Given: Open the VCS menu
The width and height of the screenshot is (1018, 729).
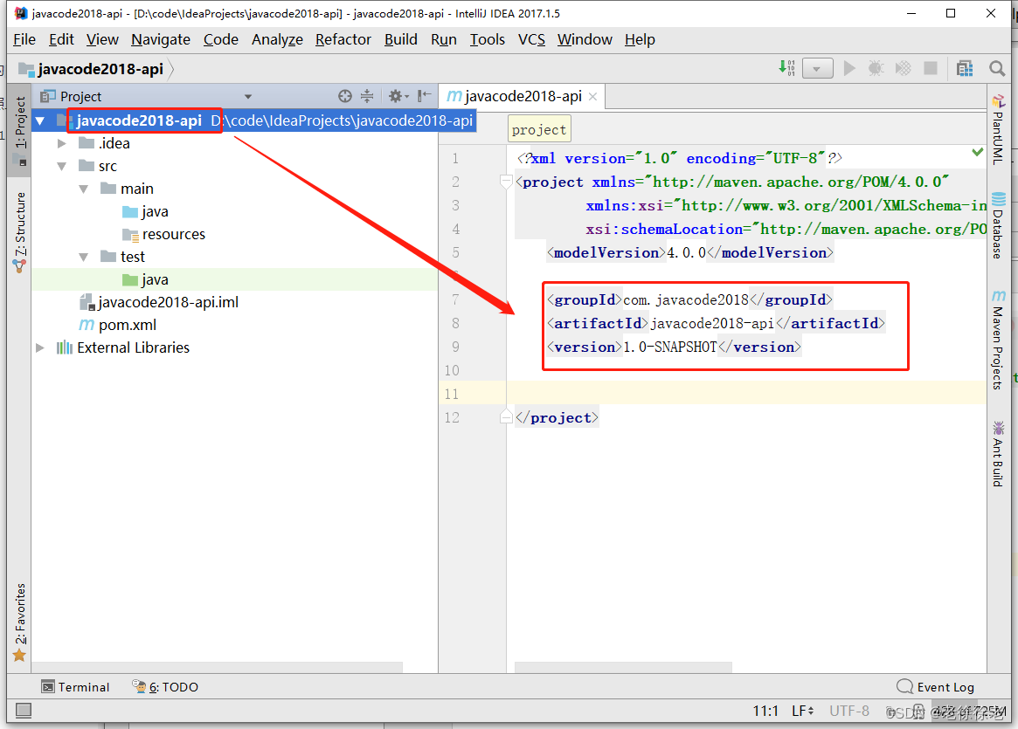Looking at the screenshot, I should coord(531,39).
